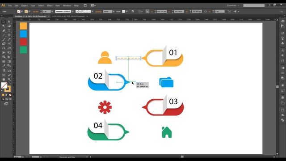Click the Stroke label link
This screenshot has height=161, width=286.
36,12
